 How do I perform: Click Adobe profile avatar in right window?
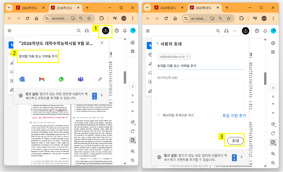[x=273, y=31]
